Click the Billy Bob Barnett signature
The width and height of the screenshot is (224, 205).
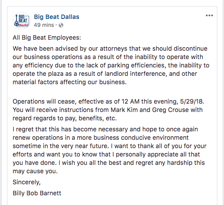point(37,193)
